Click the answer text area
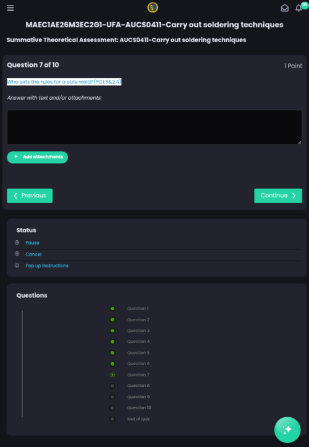Screen dimensions: 309x447 click(154, 127)
